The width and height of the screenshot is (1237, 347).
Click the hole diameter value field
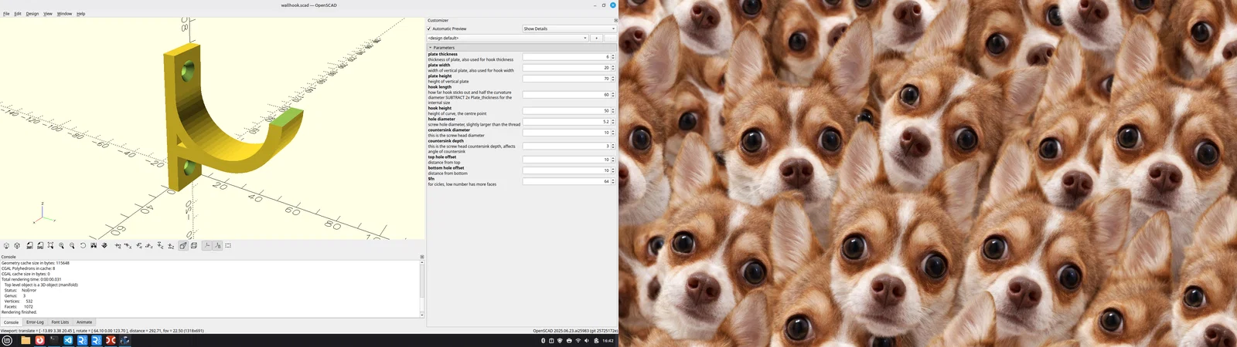point(566,122)
